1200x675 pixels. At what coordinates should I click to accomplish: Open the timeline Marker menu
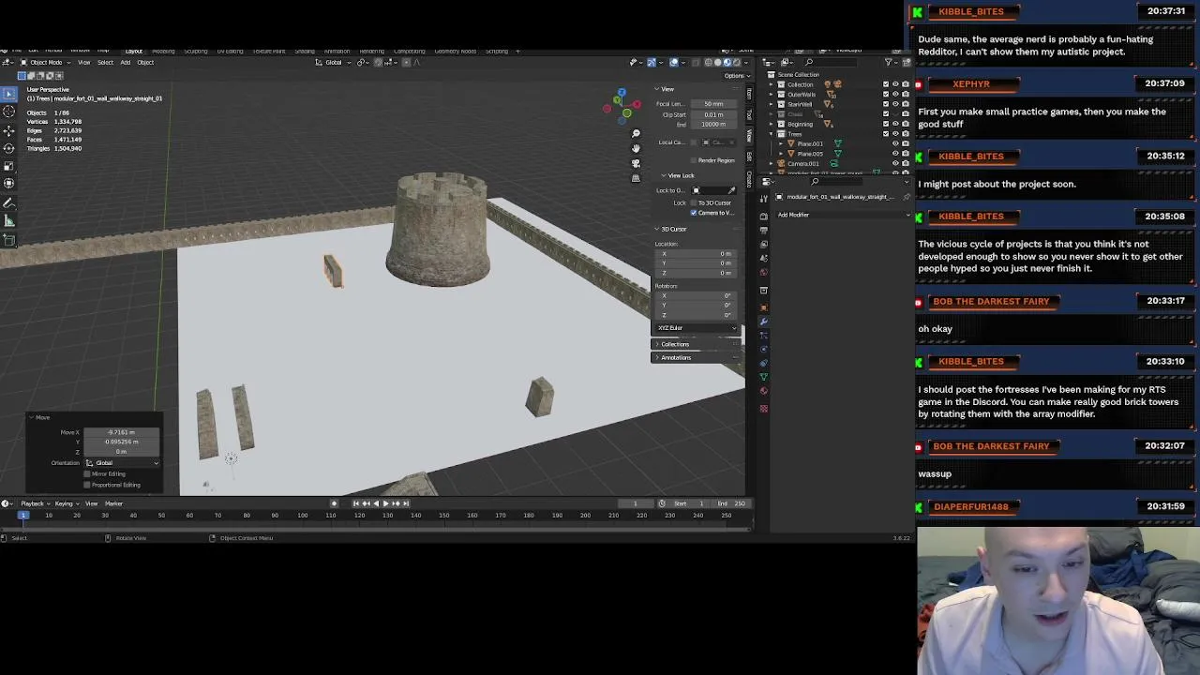click(x=113, y=503)
